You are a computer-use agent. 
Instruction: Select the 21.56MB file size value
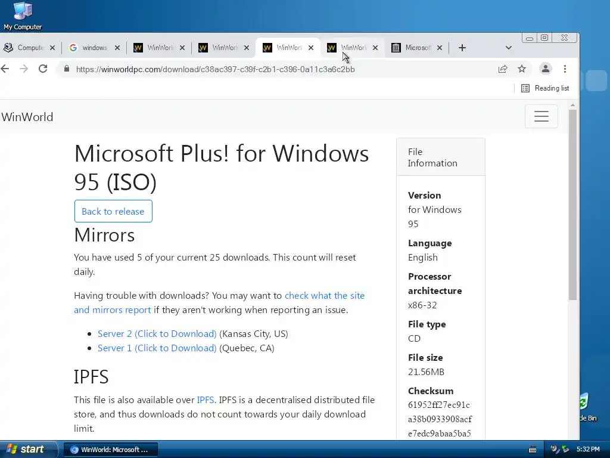pyautogui.click(x=426, y=372)
